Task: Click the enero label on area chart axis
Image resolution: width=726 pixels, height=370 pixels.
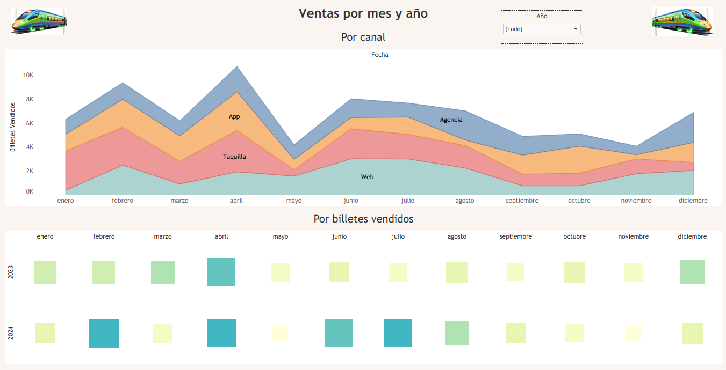Action: click(66, 201)
